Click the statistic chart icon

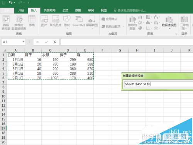[x=148, y=22]
